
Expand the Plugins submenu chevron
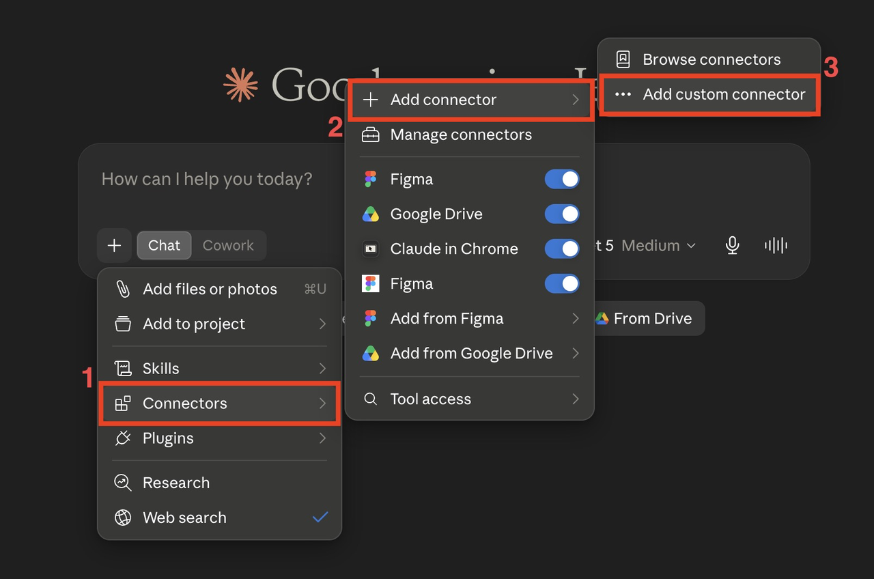(322, 438)
